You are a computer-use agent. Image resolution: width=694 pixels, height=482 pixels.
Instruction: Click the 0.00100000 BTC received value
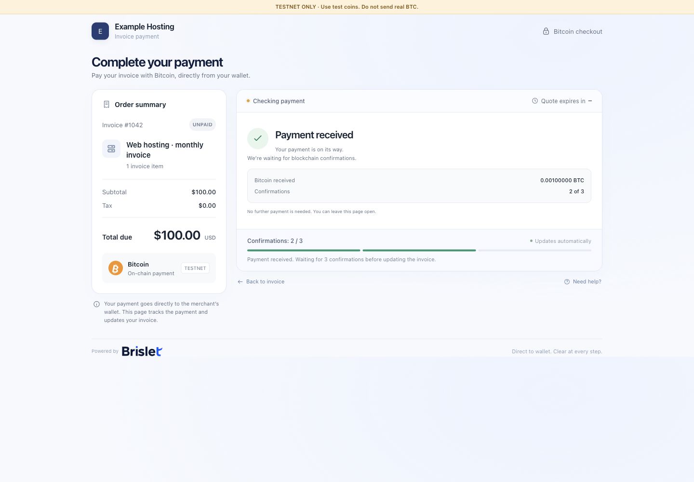point(562,181)
